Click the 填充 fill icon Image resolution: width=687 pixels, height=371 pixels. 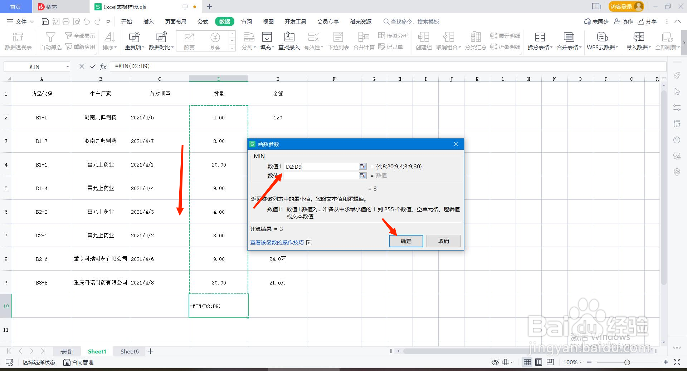[x=267, y=37]
